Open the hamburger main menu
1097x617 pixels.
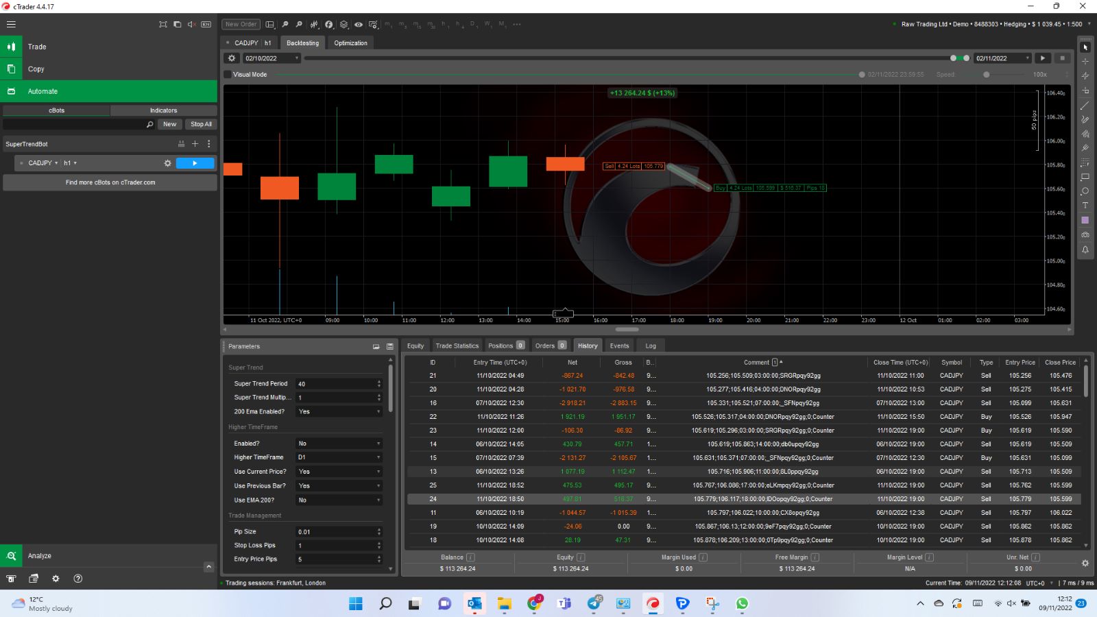coord(11,24)
